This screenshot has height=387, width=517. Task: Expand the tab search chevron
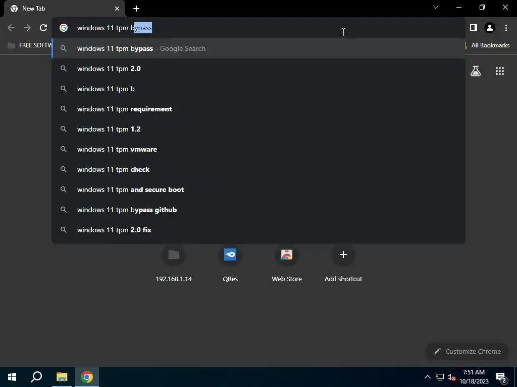point(436,7)
